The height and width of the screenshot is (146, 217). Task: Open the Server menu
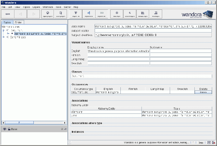point(67,7)
